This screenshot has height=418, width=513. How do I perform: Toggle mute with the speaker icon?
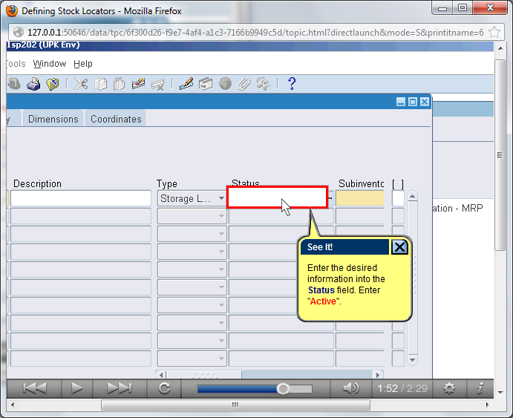pyautogui.click(x=350, y=388)
